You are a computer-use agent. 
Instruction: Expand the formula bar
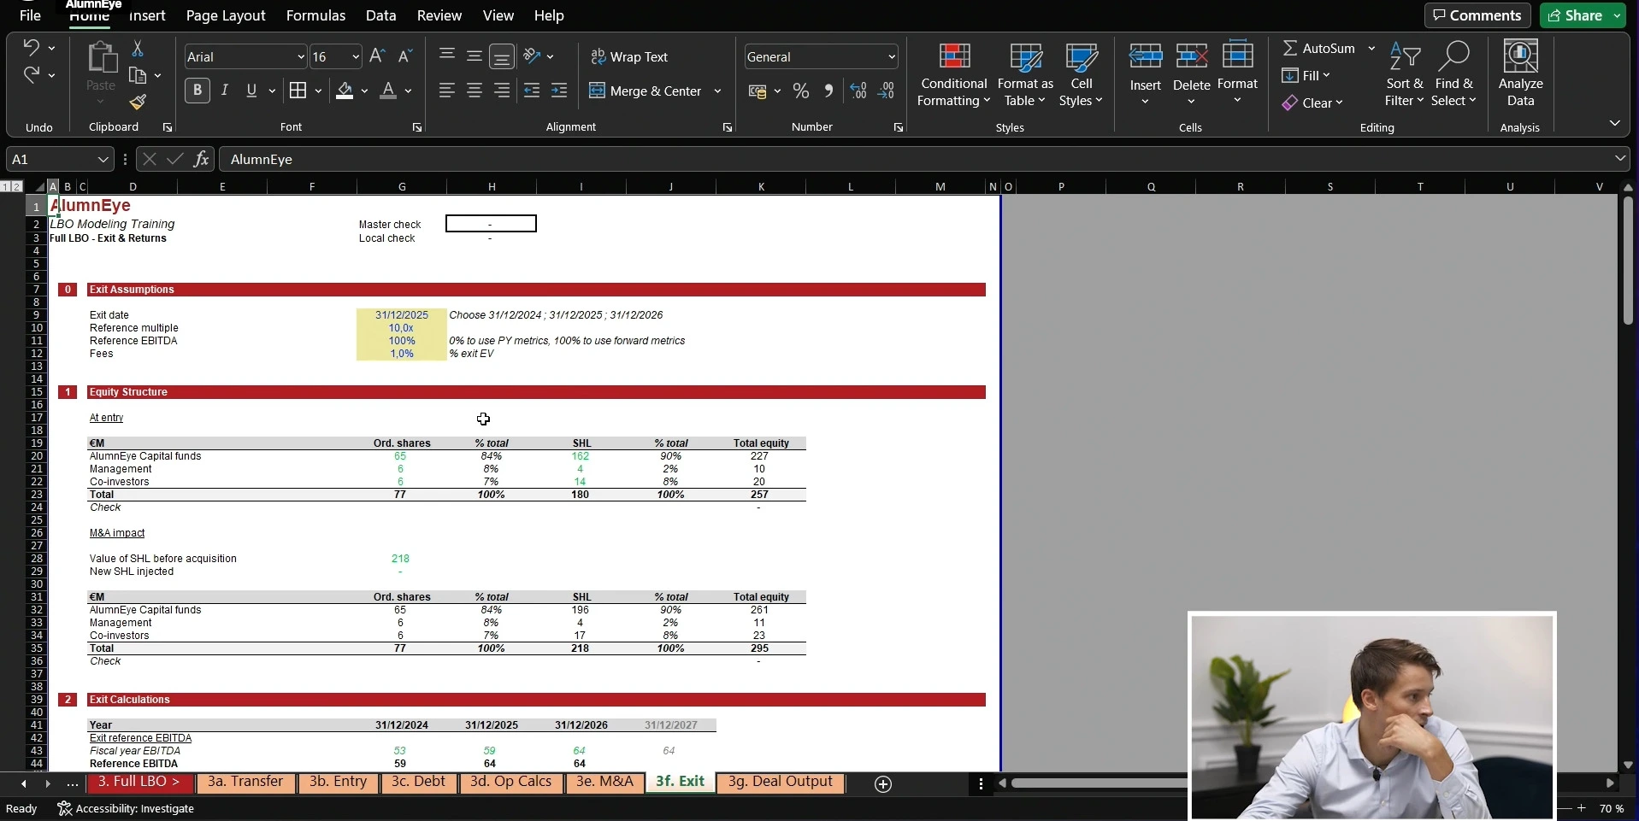(1620, 159)
